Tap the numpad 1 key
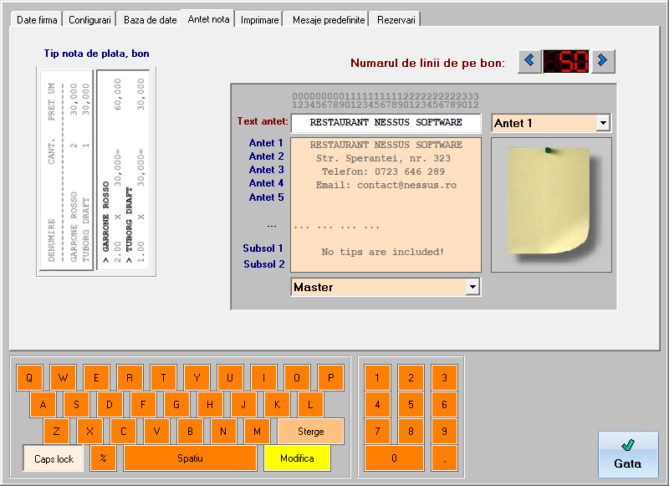The width and height of the screenshot is (669, 486). (377, 377)
